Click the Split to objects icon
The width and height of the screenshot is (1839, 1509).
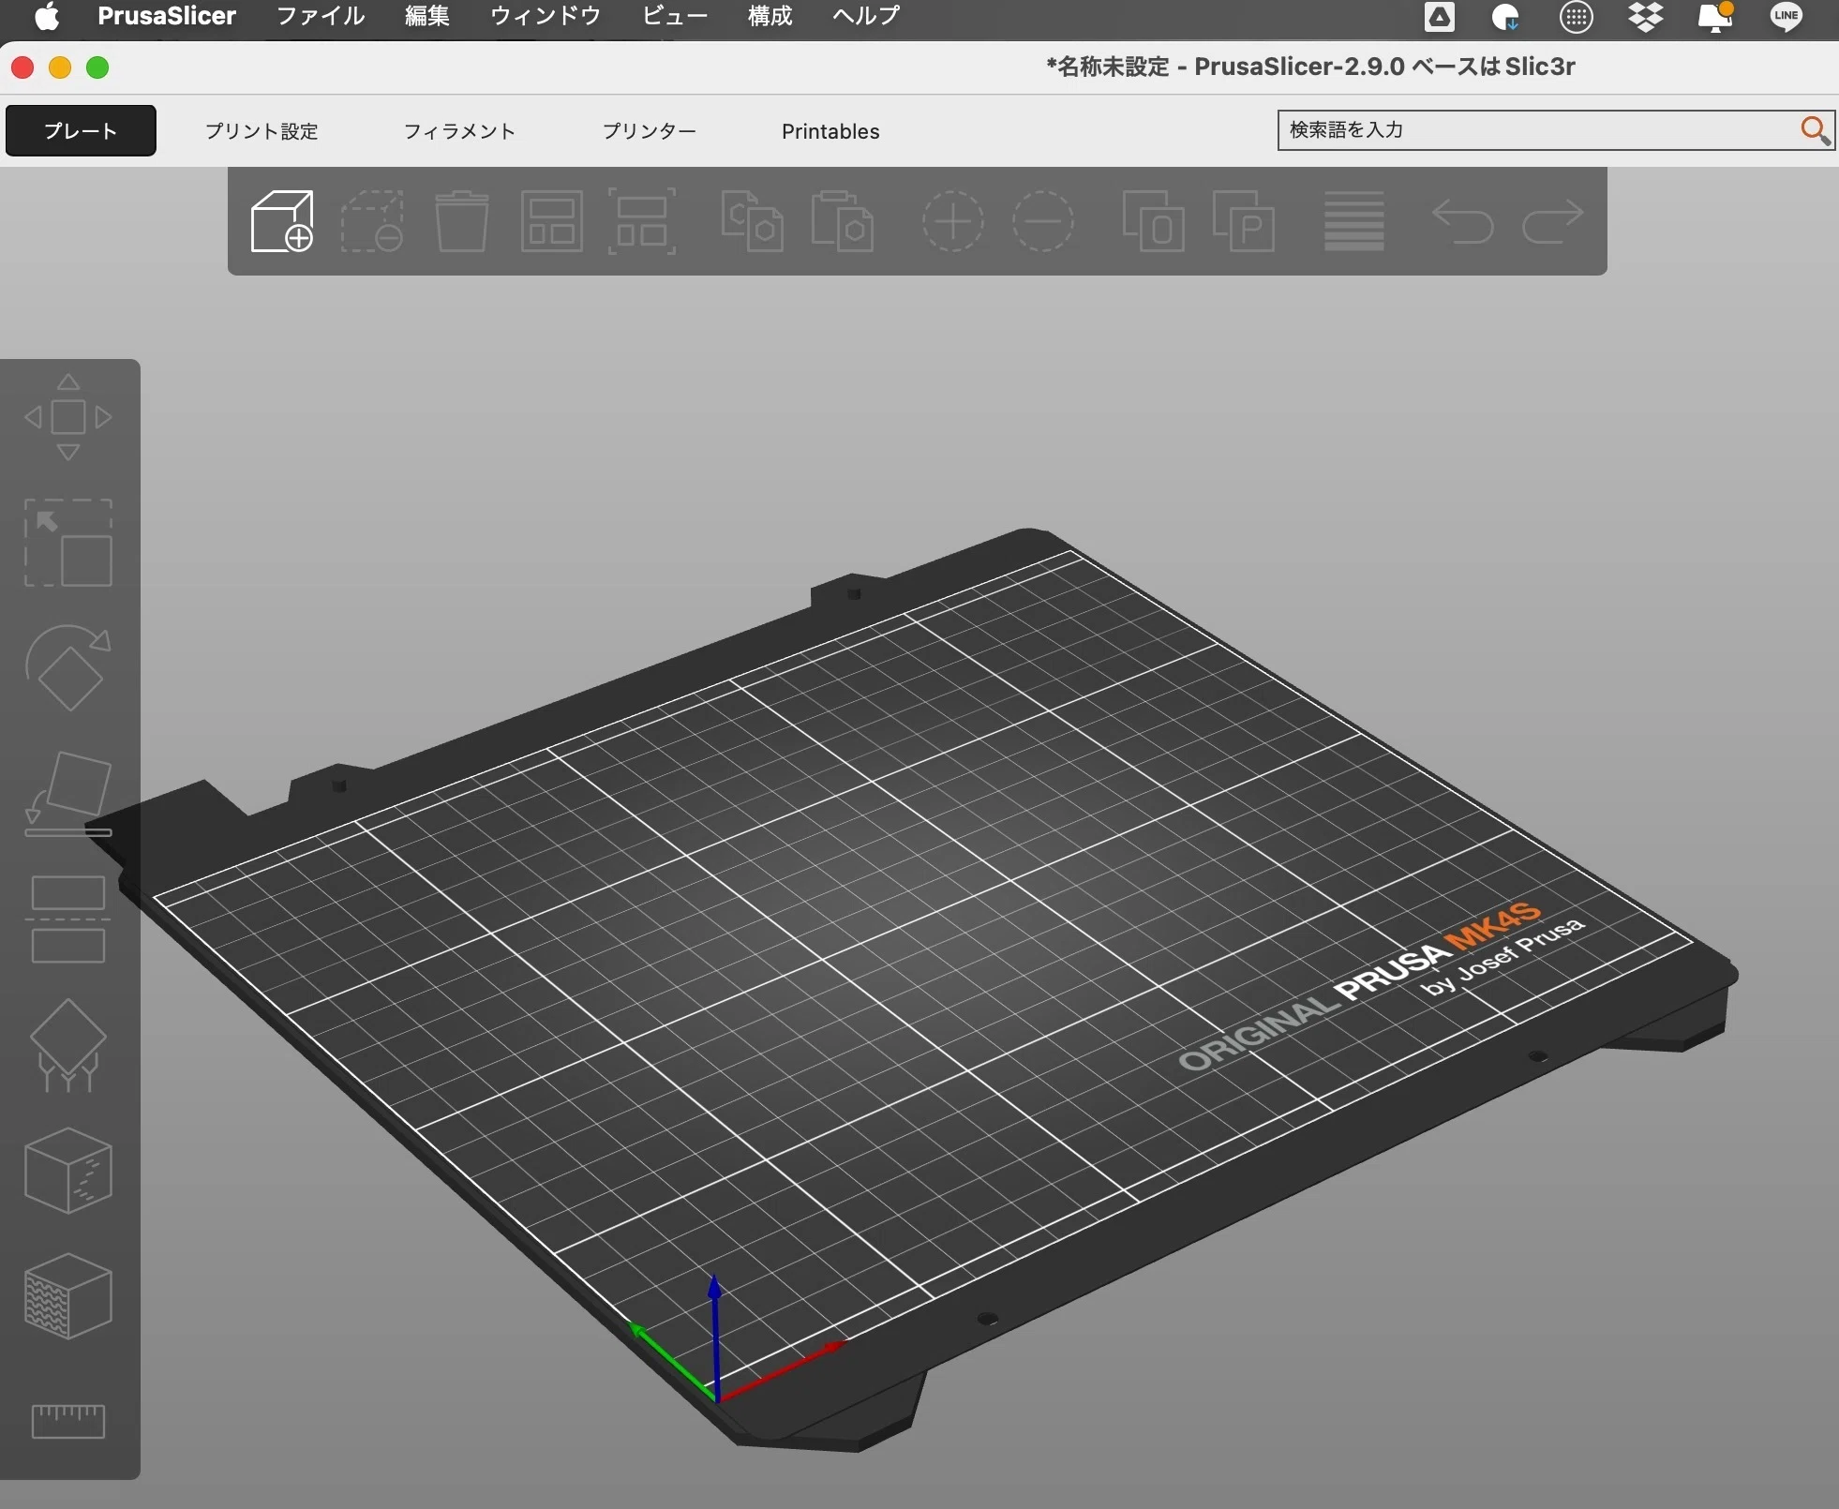(1153, 221)
